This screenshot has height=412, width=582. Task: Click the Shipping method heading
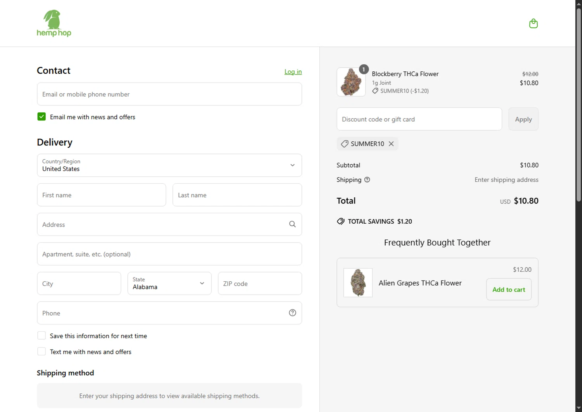pyautogui.click(x=65, y=373)
